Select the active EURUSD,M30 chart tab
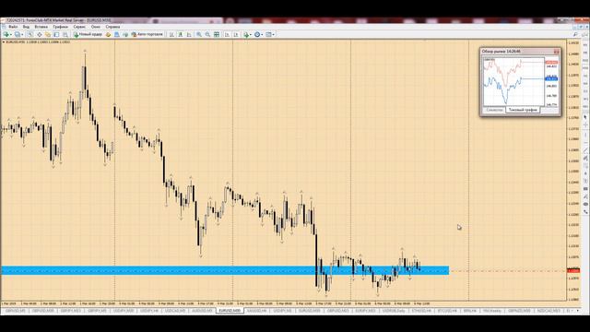This screenshot has width=590, height=332. click(x=230, y=311)
